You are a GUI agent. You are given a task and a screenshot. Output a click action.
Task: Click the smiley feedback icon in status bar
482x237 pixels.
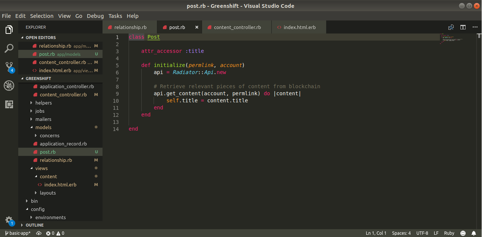[x=463, y=233]
